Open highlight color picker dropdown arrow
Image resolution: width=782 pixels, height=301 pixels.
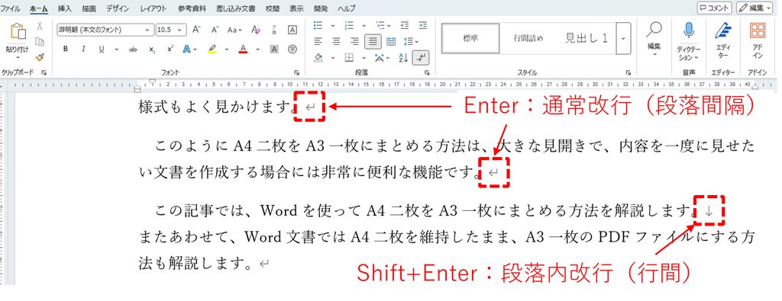pos(226,50)
